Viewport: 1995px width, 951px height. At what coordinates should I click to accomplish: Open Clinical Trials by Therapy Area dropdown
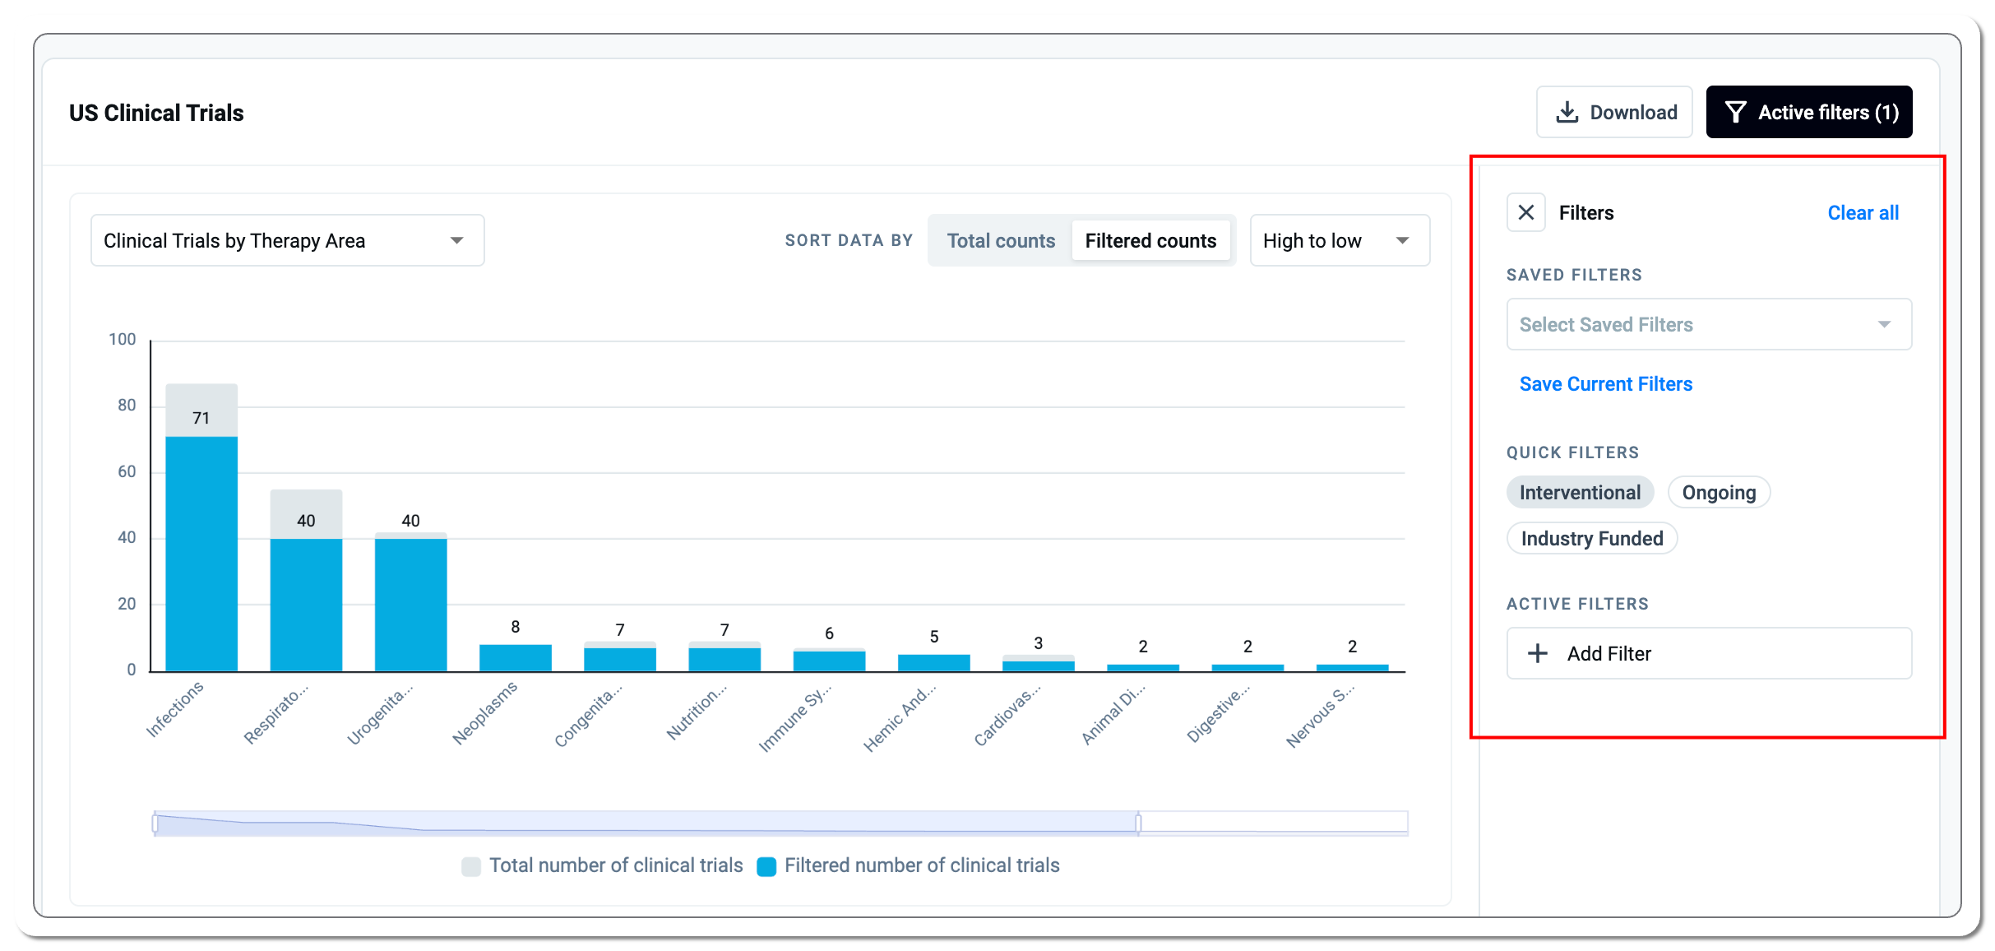[x=287, y=241]
